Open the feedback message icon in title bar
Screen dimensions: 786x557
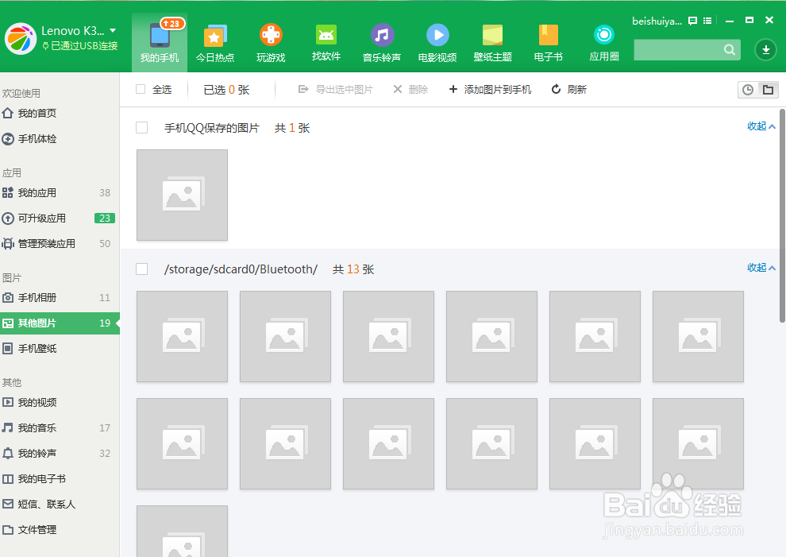pyautogui.click(x=693, y=21)
